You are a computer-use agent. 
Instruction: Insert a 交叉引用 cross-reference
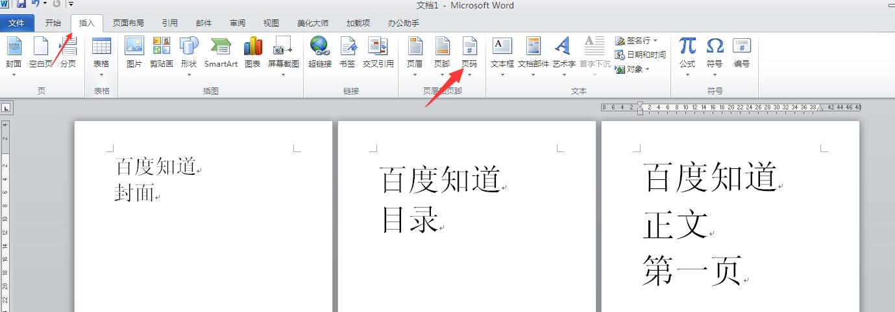pos(378,53)
